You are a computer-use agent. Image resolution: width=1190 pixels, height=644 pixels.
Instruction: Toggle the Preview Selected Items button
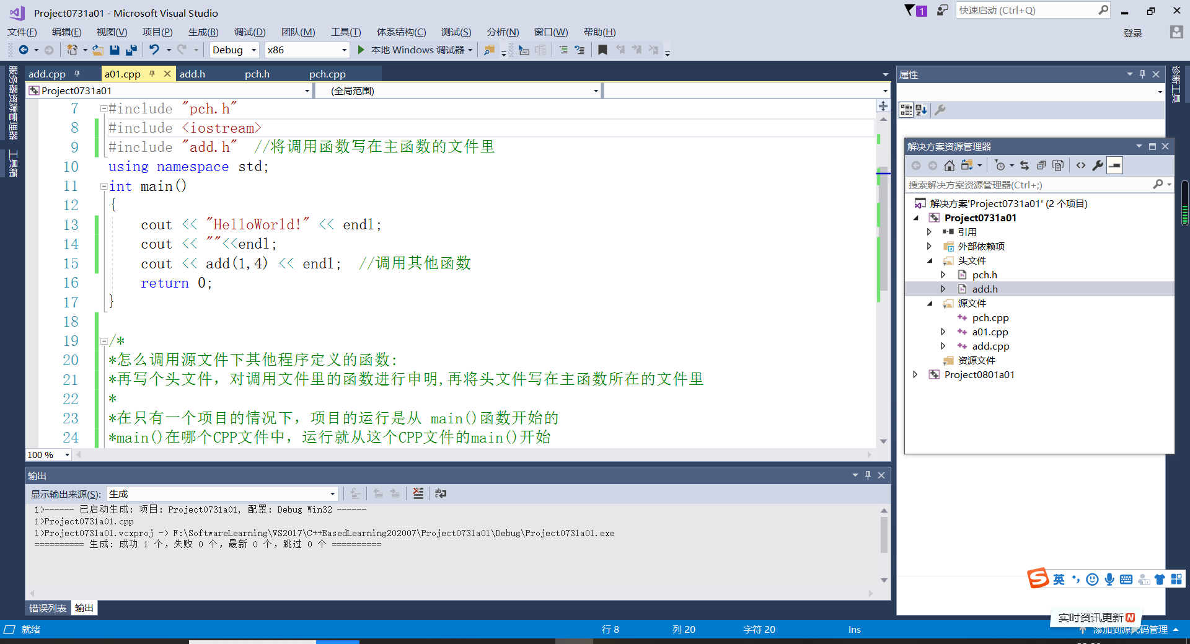(x=1115, y=165)
